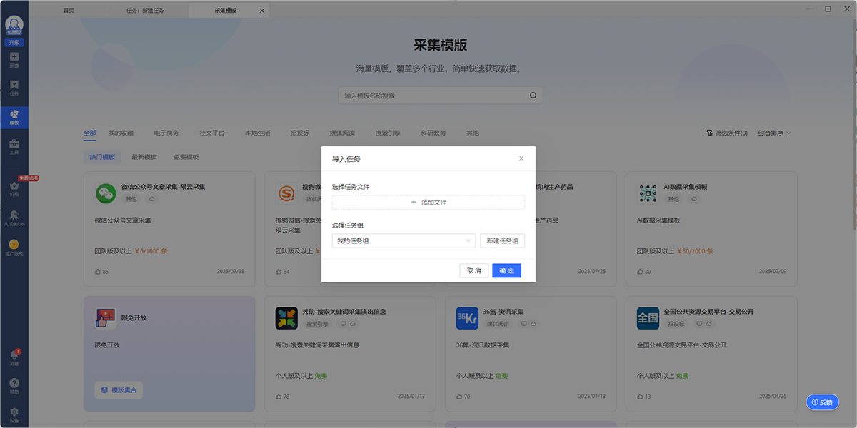Click the magnifier icon in template search box
This screenshot has width=857, height=428.
point(533,96)
